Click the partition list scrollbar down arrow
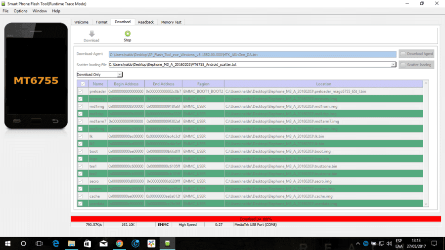The height and width of the screenshot is (250, 445). 426,204
